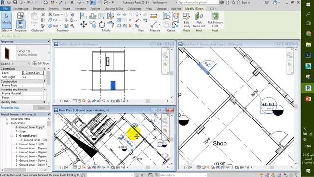Switch to the Architecture ribbon tab
Screen dimensions: 314x177
(21, 9)
